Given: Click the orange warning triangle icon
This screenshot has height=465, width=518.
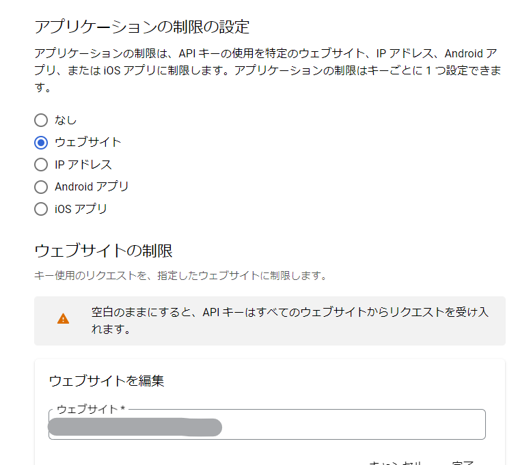Looking at the screenshot, I should pos(63,319).
